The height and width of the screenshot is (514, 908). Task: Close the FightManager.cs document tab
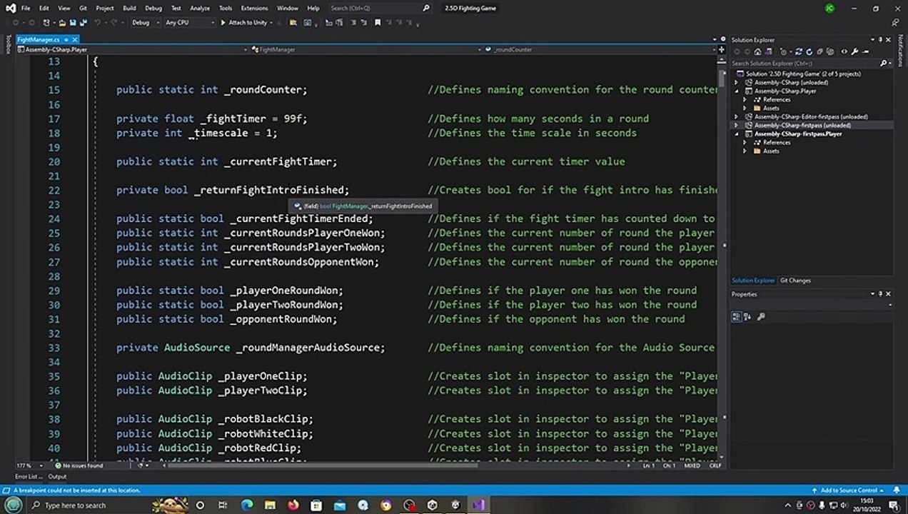(74, 40)
